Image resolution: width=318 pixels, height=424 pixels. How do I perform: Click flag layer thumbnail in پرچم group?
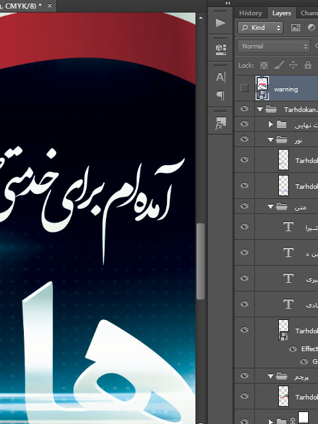[x=284, y=396]
